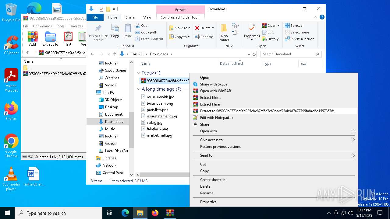Open VLC media player desktop icon
Viewport: 390px width, 219px height.
(x=11, y=179)
